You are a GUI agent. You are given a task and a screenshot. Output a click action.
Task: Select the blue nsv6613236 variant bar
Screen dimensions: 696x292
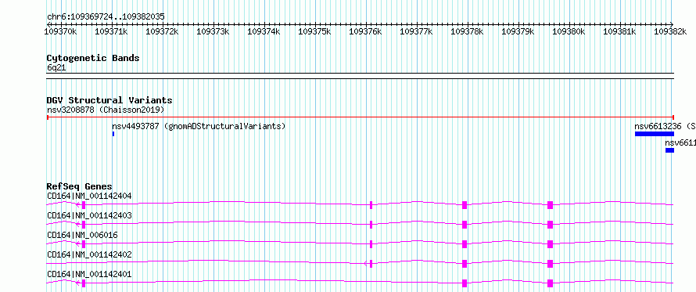[655, 134]
